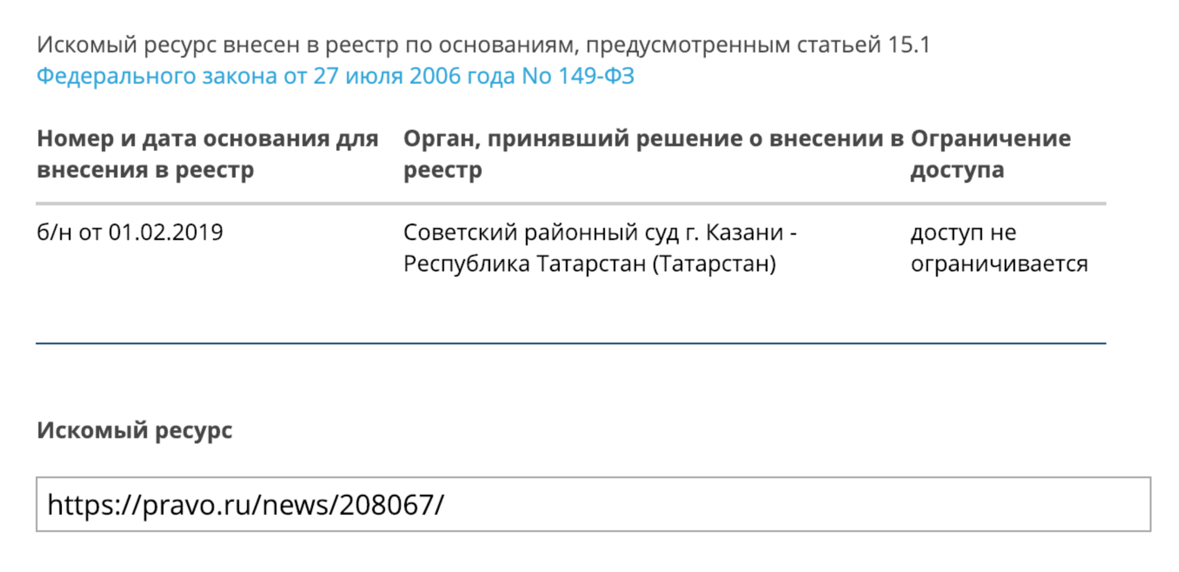Image resolution: width=1179 pixels, height=572 pixels.
Task: Click the bold "Искомый ресурс" field label
Action: [134, 430]
